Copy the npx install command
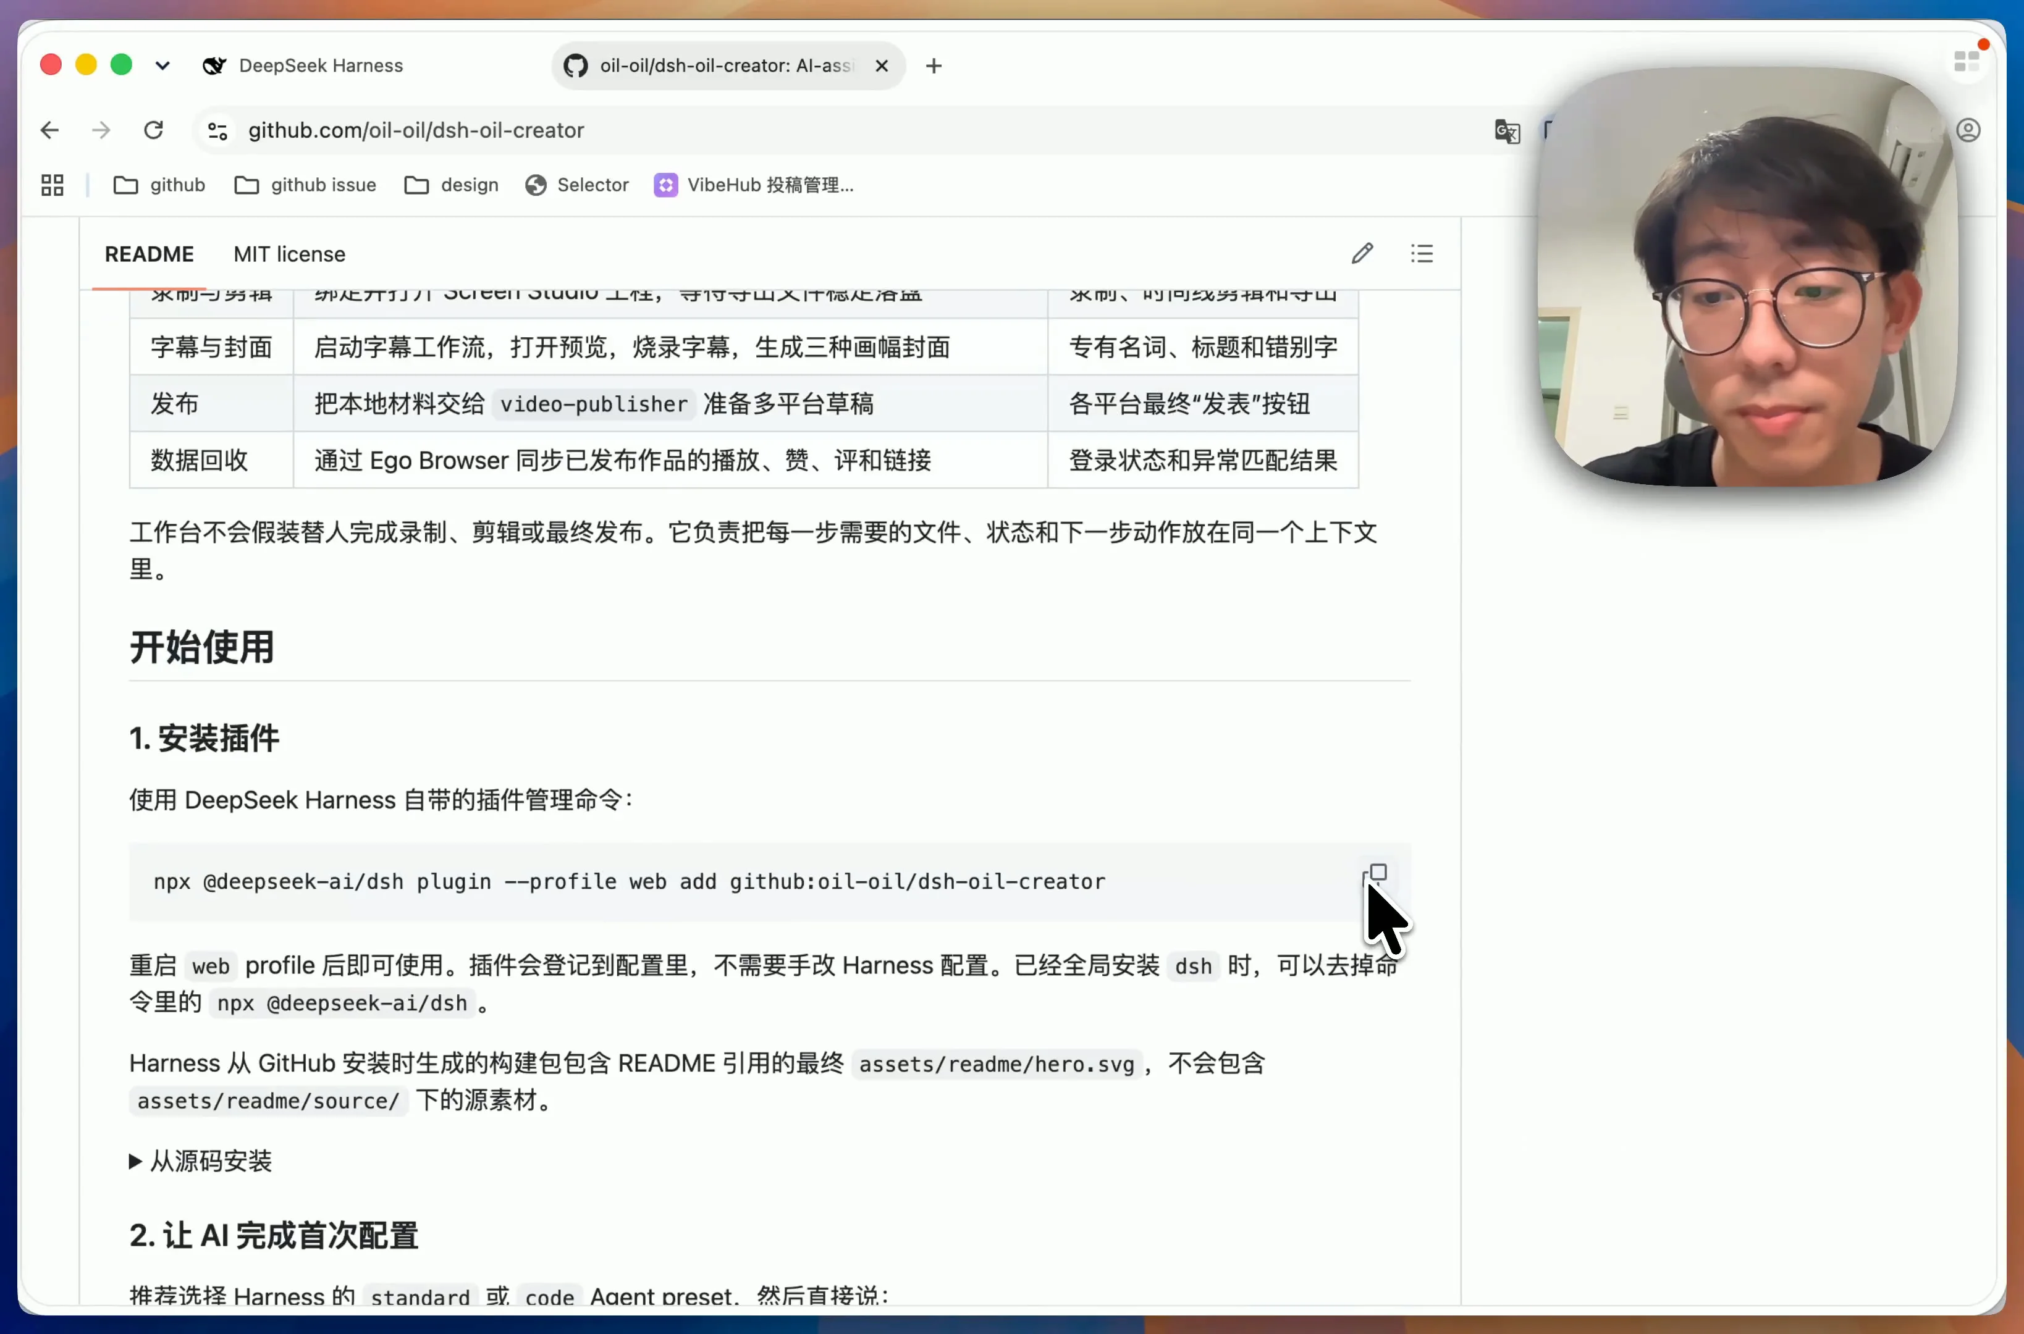The image size is (2024, 1334). pos(1375,876)
